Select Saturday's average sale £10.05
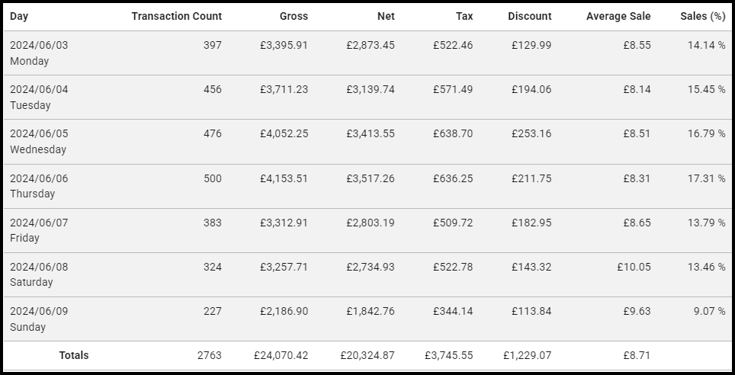This screenshot has height=375, width=735. tap(634, 267)
